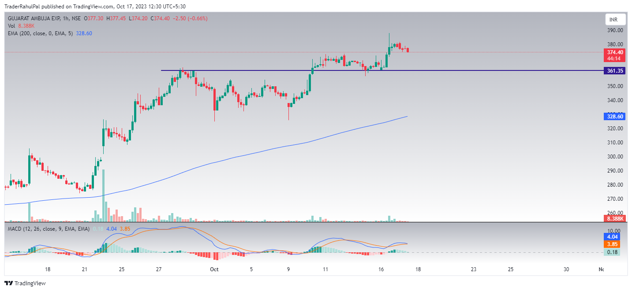This screenshot has height=291, width=632.
Task: Click the 328.60 EMA value in the legend
Action: tap(84, 33)
